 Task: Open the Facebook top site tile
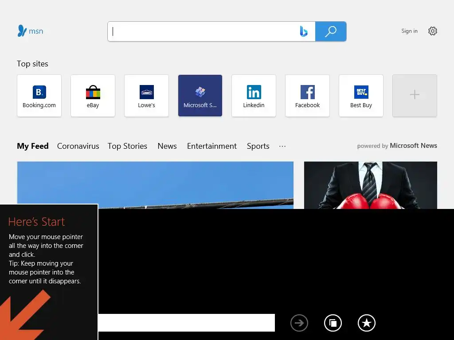pos(307,96)
